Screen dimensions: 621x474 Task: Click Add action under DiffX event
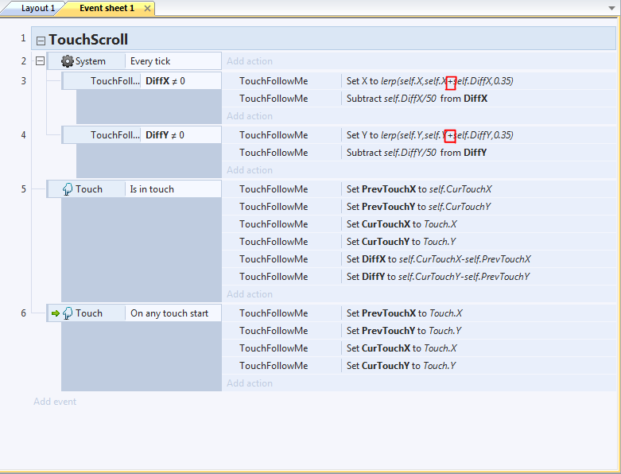coord(250,116)
